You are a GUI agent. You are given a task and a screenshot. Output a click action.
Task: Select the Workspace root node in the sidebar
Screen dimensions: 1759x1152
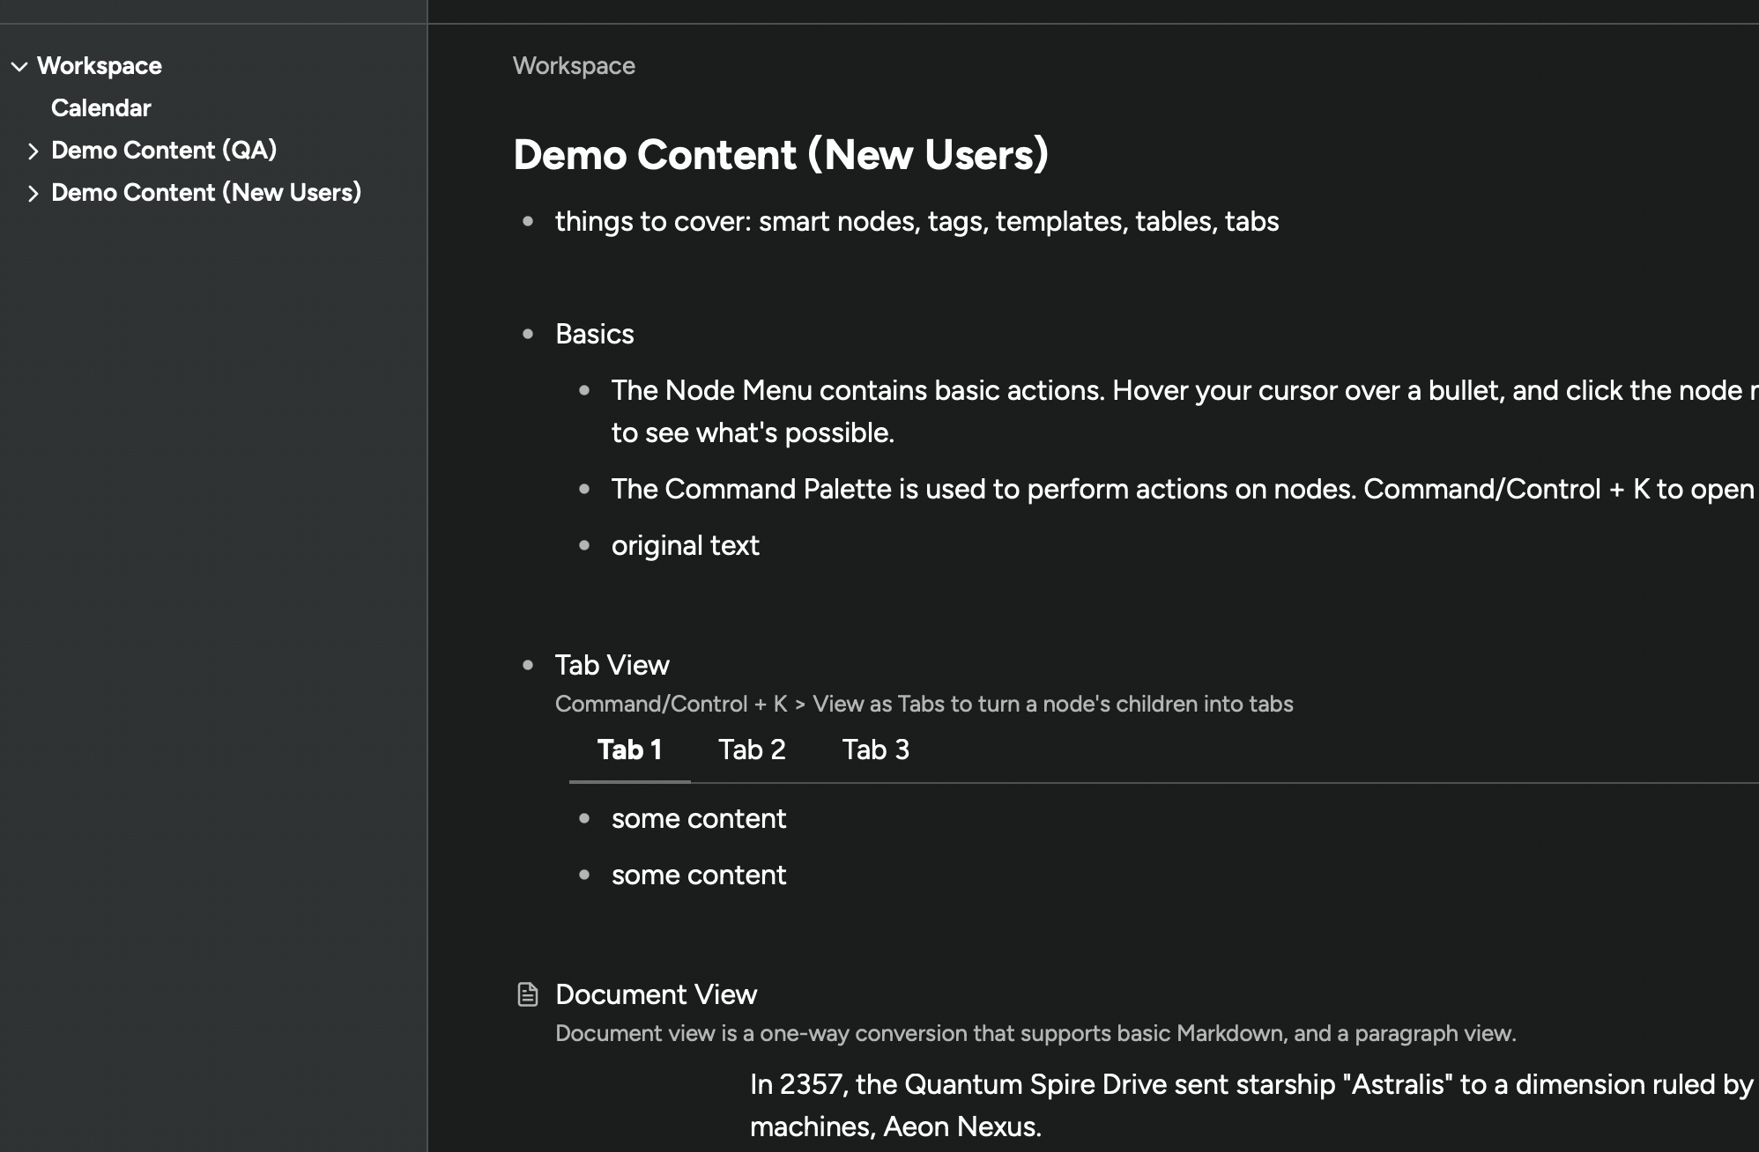[100, 65]
